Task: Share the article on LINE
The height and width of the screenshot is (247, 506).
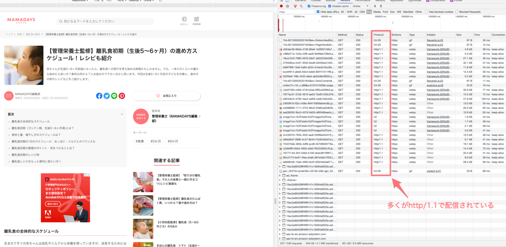Action: 114,96
